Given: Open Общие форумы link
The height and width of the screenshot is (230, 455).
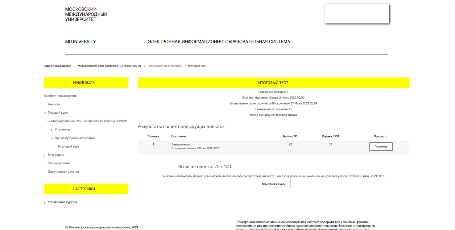Looking at the screenshot, I should [59, 163].
